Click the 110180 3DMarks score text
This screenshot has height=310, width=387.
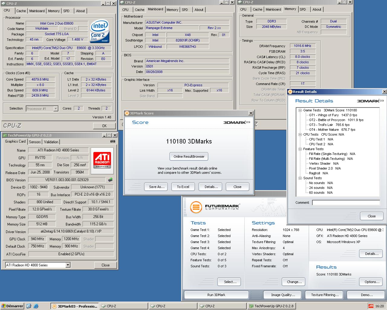(189, 141)
